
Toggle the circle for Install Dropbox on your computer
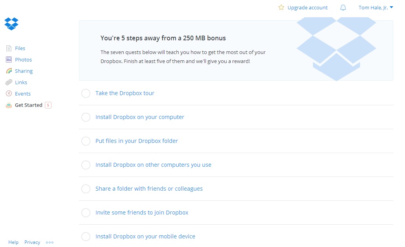[86, 117]
